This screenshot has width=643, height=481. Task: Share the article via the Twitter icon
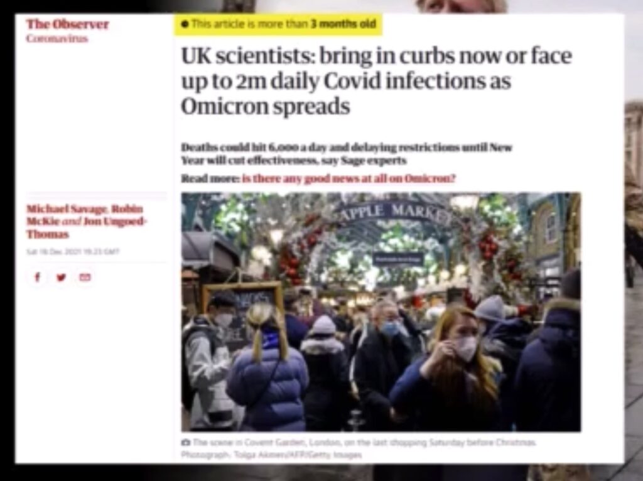(61, 278)
